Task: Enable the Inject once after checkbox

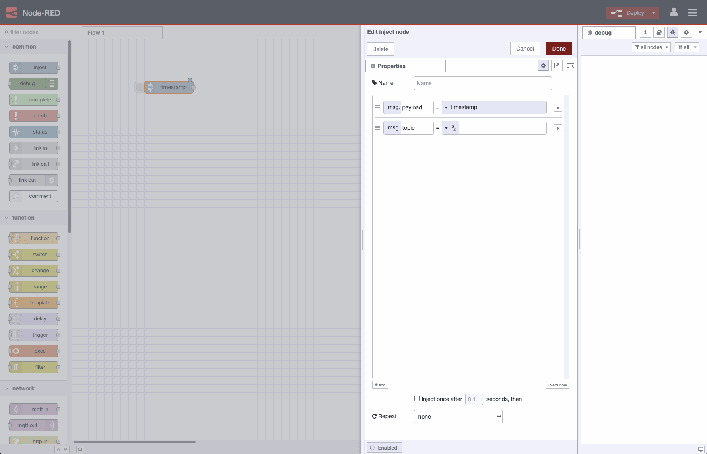Action: point(417,399)
